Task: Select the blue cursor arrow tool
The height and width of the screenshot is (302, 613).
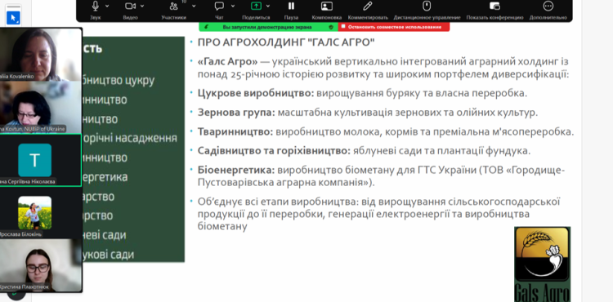Action: [x=13, y=18]
